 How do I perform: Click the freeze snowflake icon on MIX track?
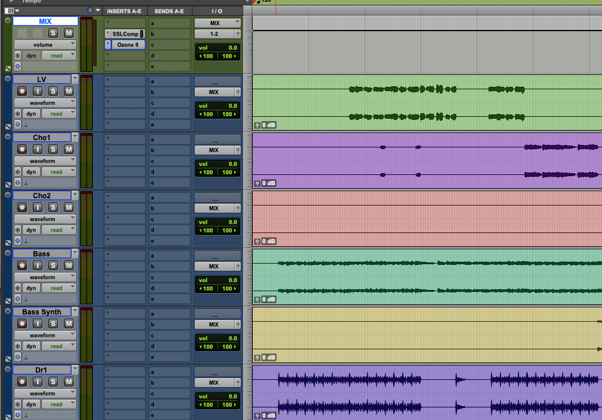tap(17, 56)
